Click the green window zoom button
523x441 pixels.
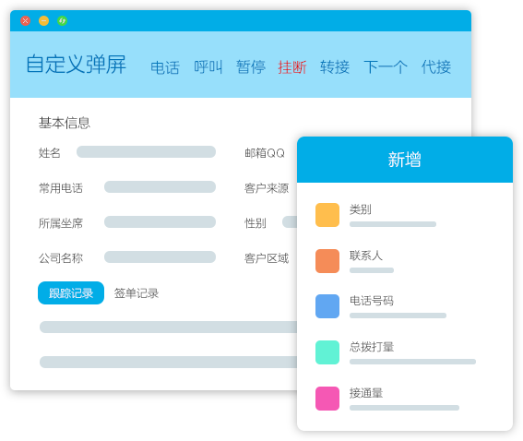click(62, 20)
